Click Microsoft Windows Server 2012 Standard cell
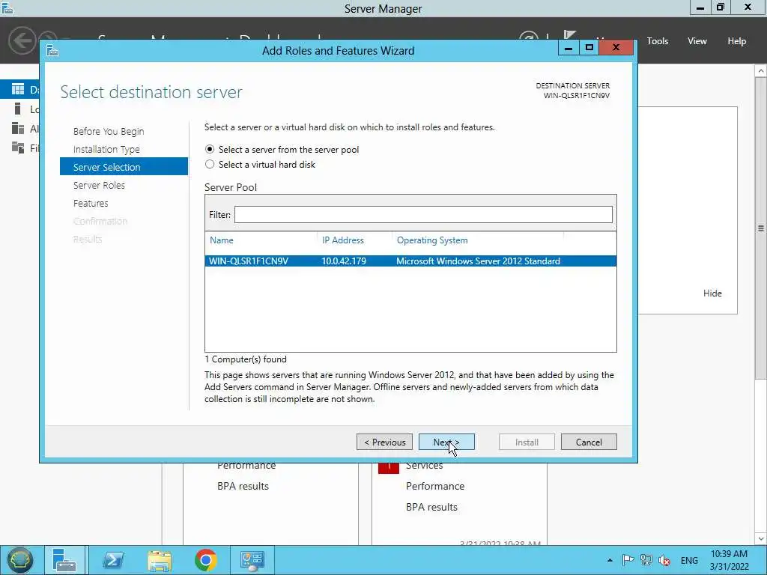Image resolution: width=767 pixels, height=575 pixels. [x=478, y=261]
